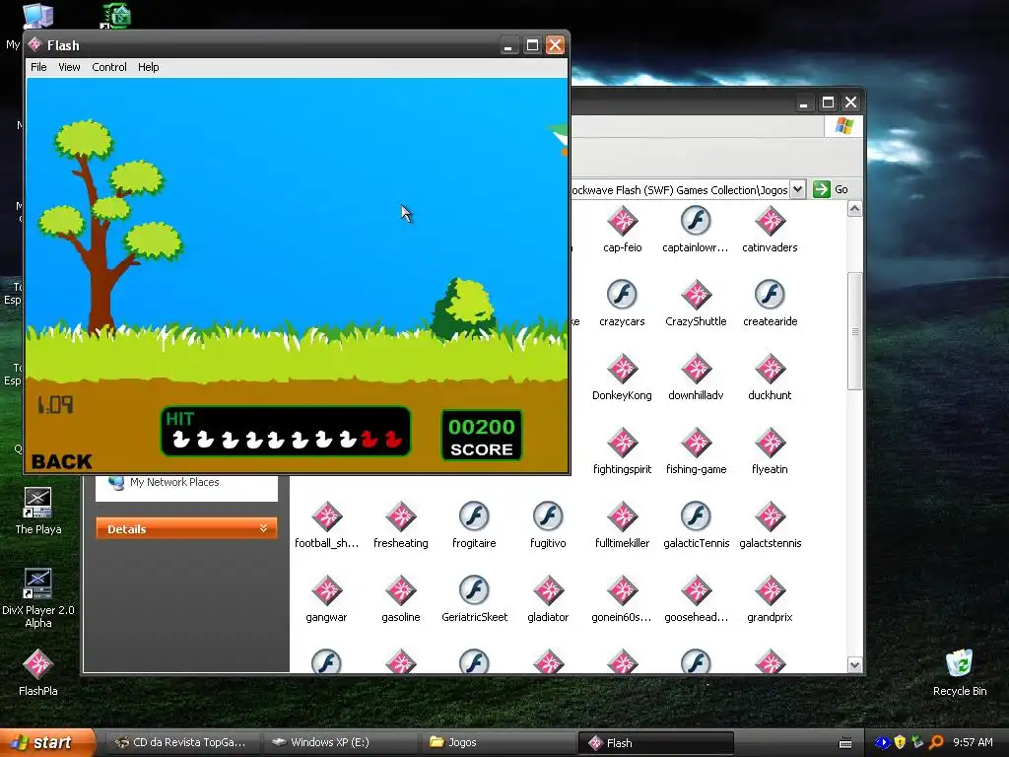Screen dimensions: 1009x757
Task: Select the createaride file icon
Action: 770,295
